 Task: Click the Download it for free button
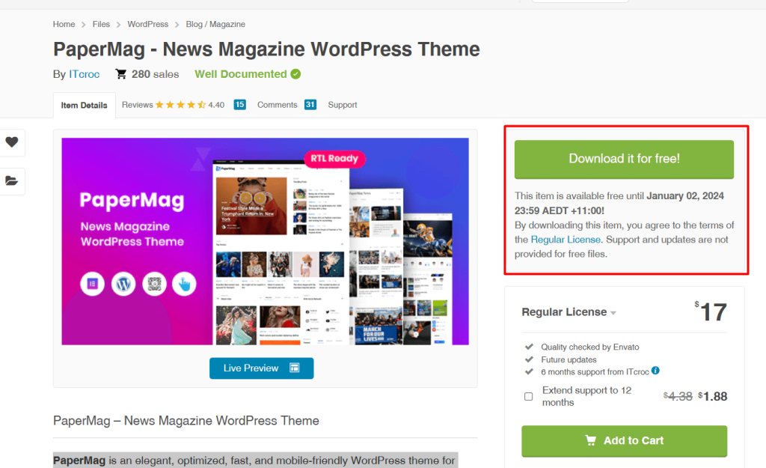point(624,159)
